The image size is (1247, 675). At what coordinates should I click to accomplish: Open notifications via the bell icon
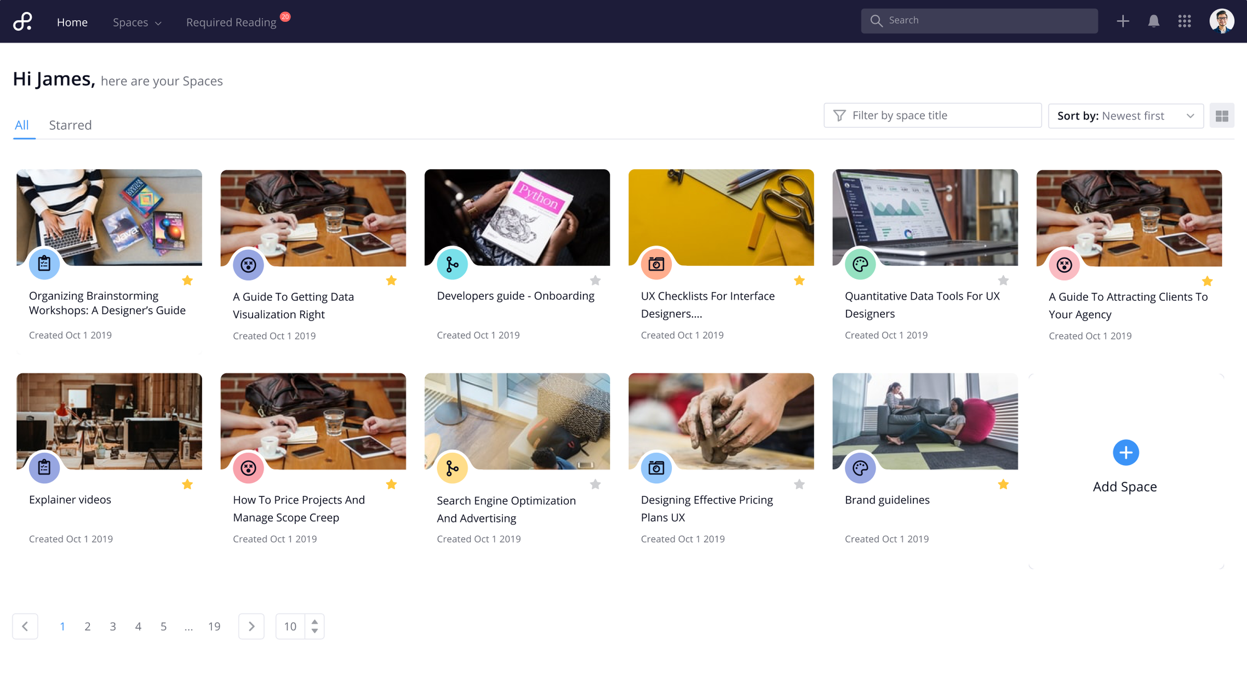(1153, 21)
